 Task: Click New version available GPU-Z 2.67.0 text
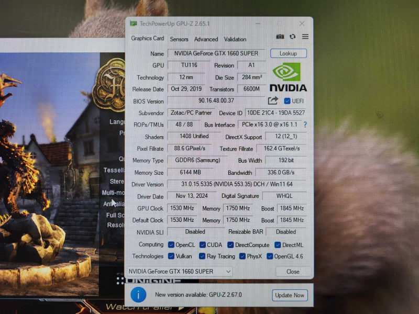(199, 295)
